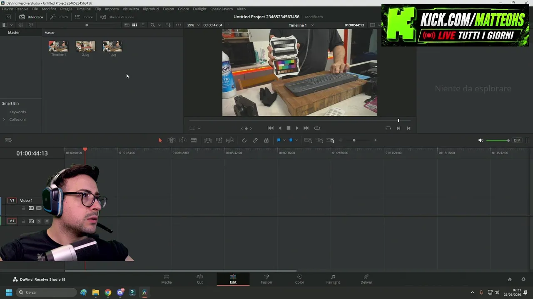533x299 pixels.
Task: Add a blue flag to the clip
Action: tap(279, 140)
